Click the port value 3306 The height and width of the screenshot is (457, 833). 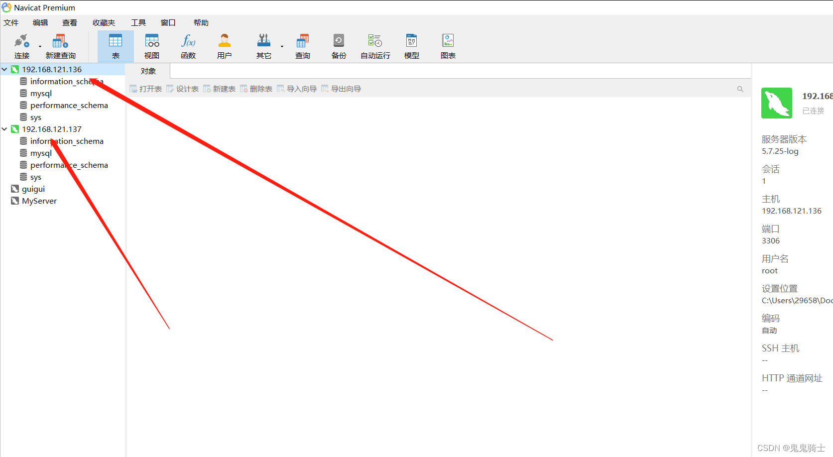tap(771, 241)
